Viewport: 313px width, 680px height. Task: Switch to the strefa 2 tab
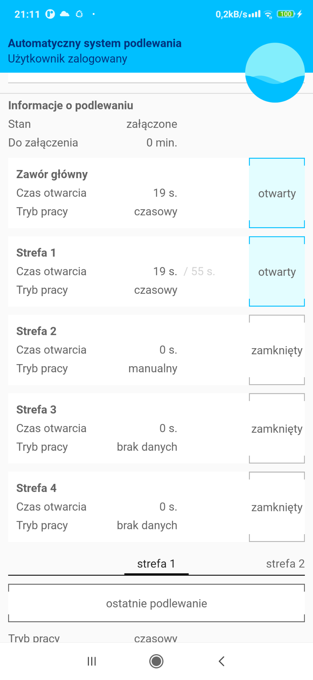(285, 564)
